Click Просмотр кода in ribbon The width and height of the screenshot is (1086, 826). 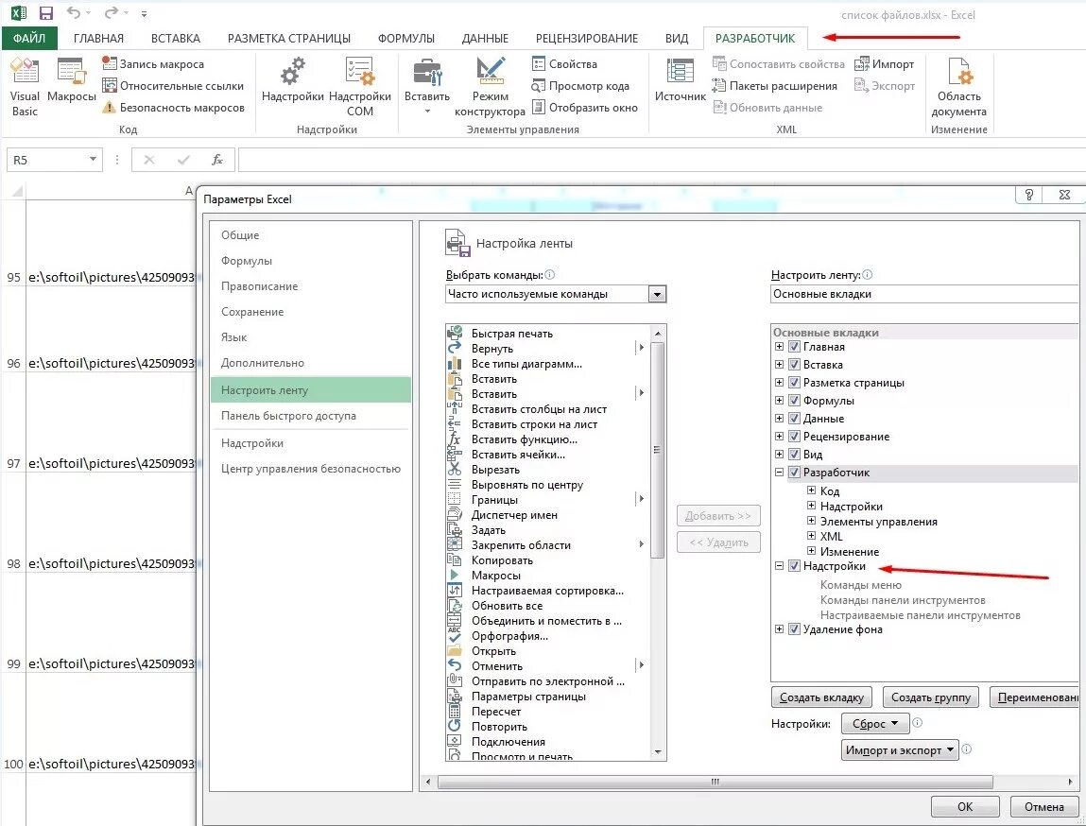[580, 86]
